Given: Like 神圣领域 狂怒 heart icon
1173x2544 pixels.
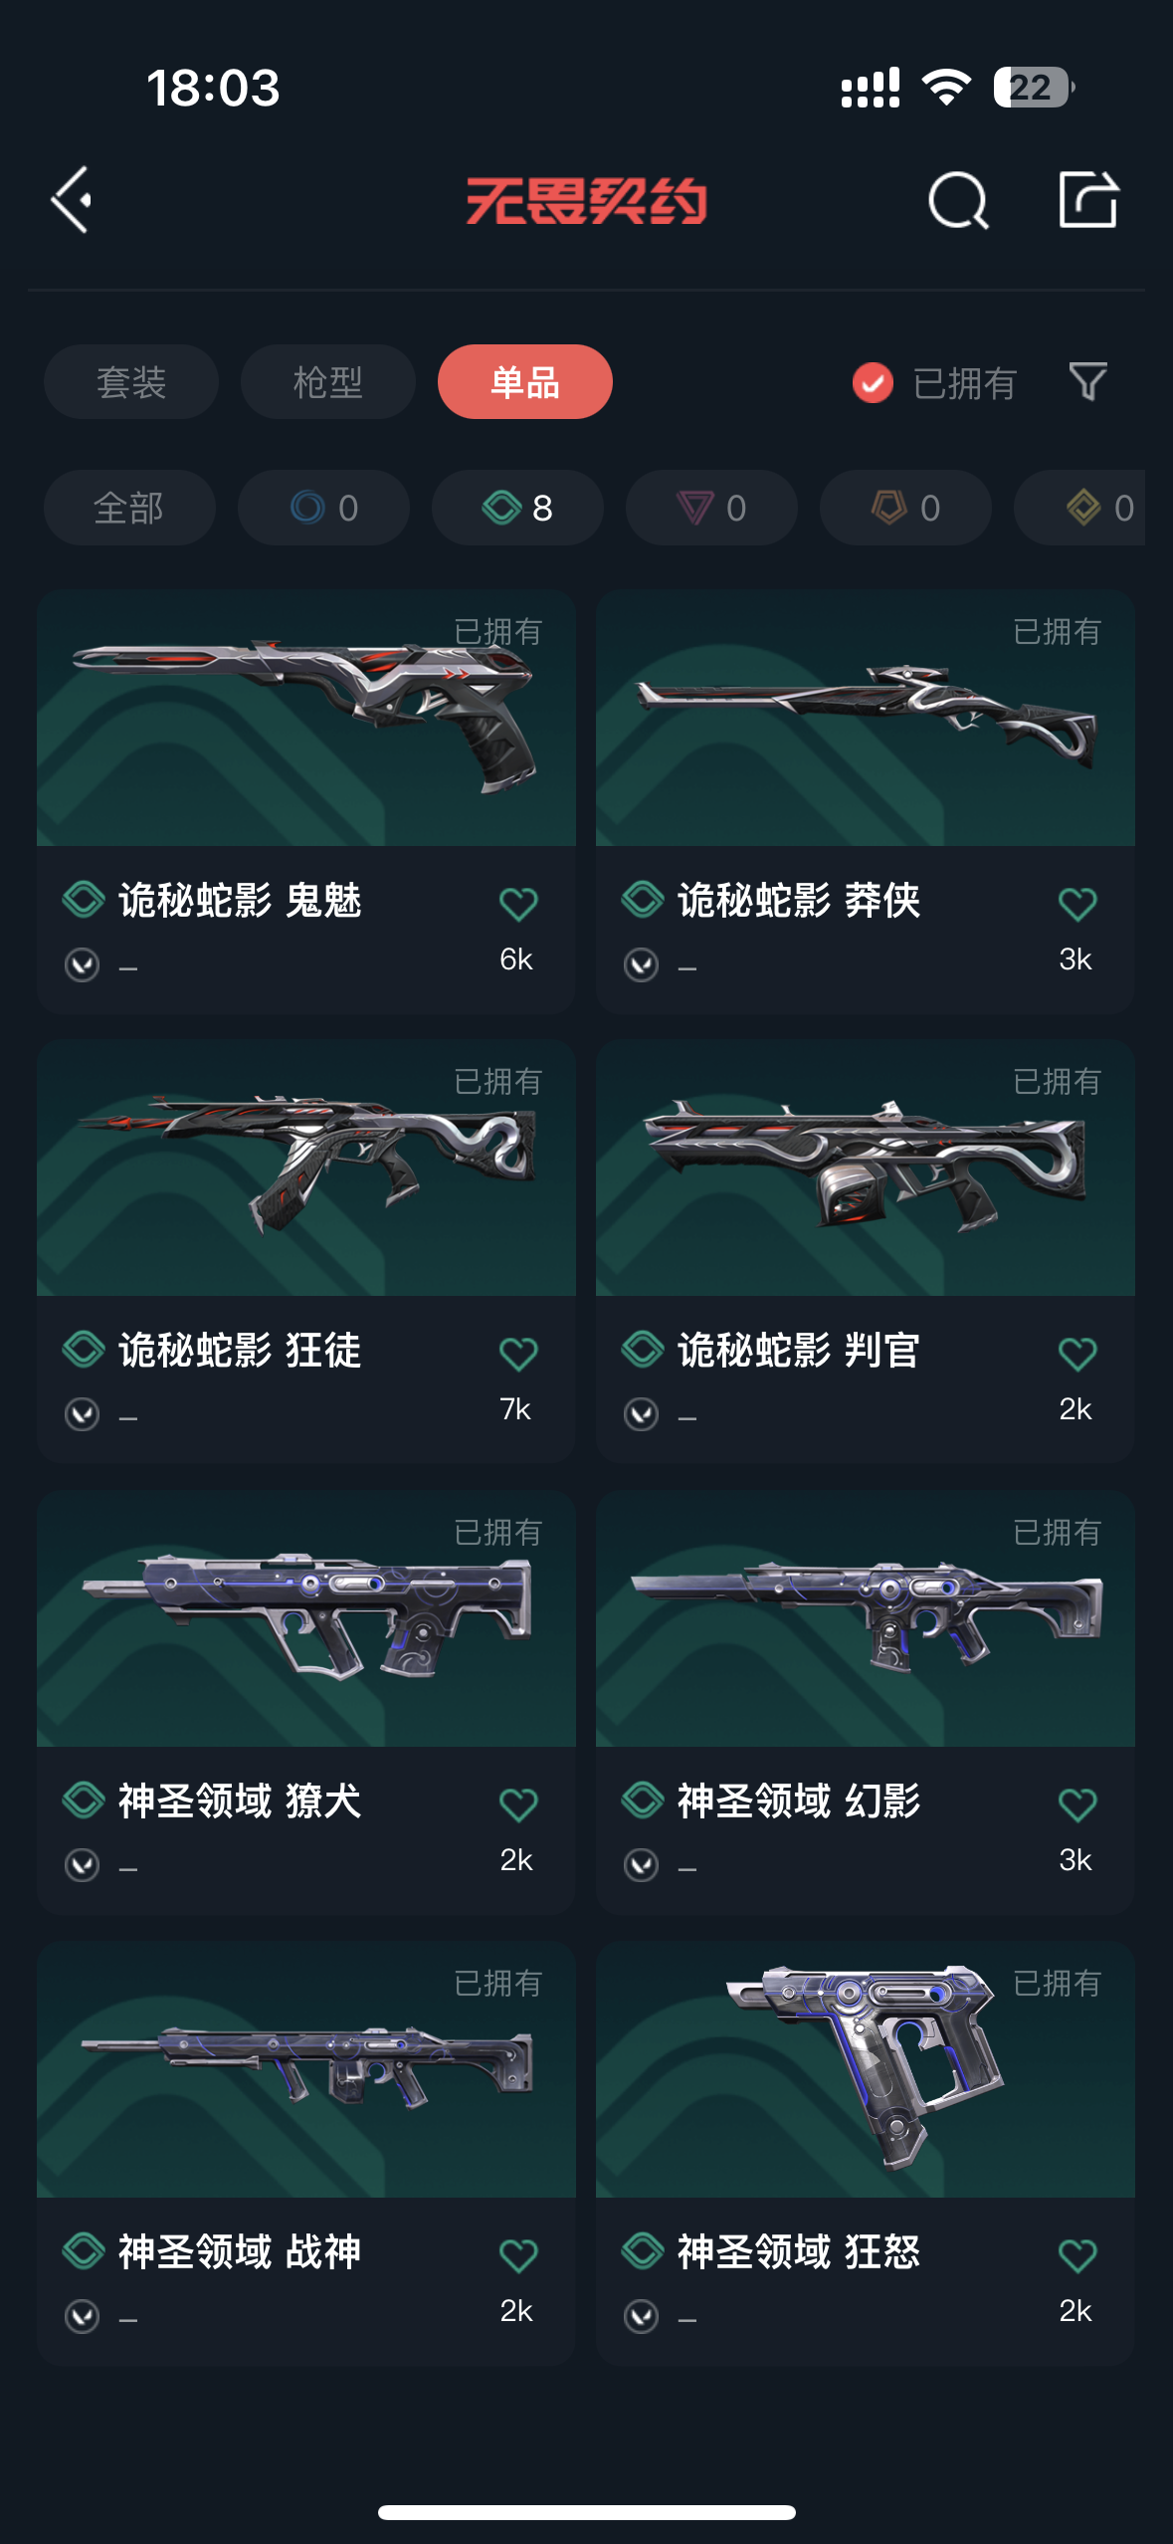Looking at the screenshot, I should click(1077, 2255).
